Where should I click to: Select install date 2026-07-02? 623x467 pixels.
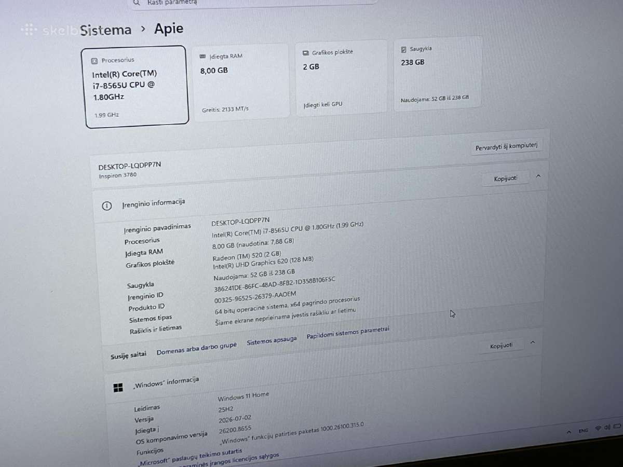click(235, 418)
